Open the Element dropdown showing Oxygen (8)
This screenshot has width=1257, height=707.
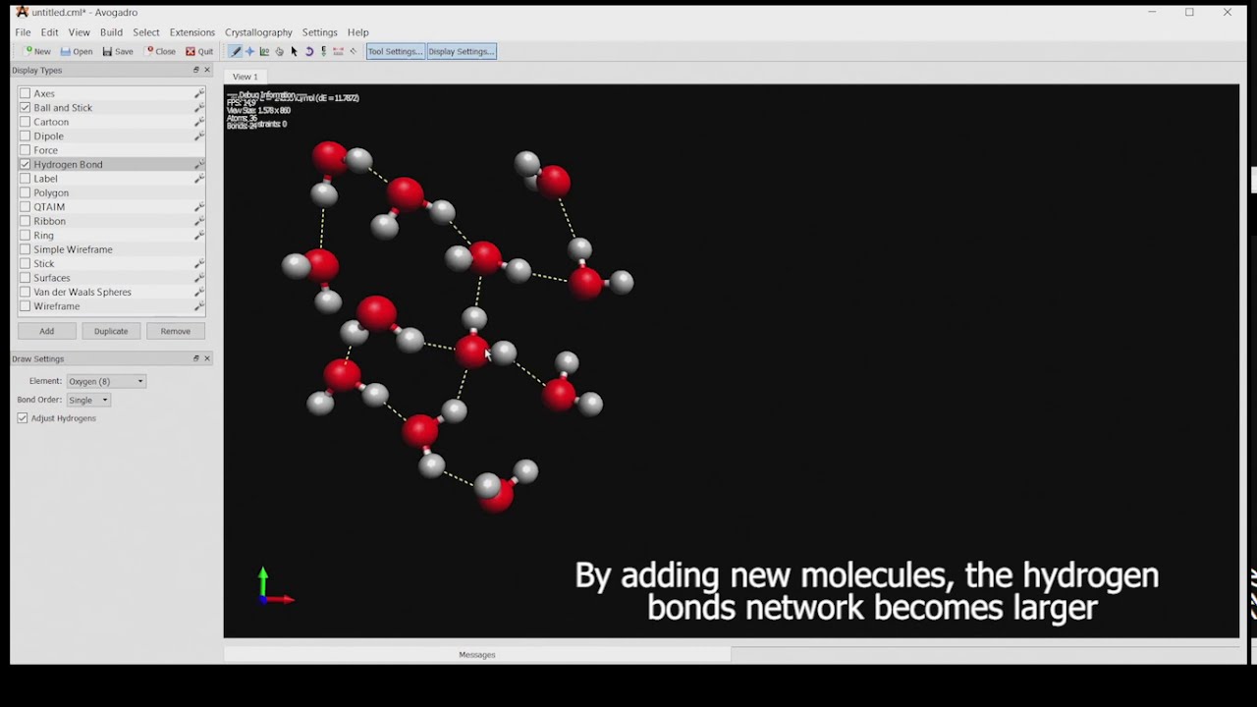tap(106, 381)
